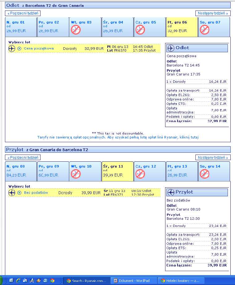Click the 'This tax is not discountable' note
The height and width of the screenshot is (285, 235).
point(118,133)
